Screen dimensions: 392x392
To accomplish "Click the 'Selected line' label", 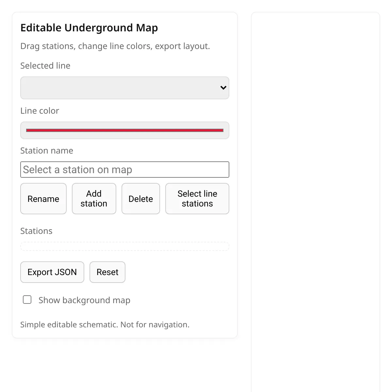I will 45,66.
